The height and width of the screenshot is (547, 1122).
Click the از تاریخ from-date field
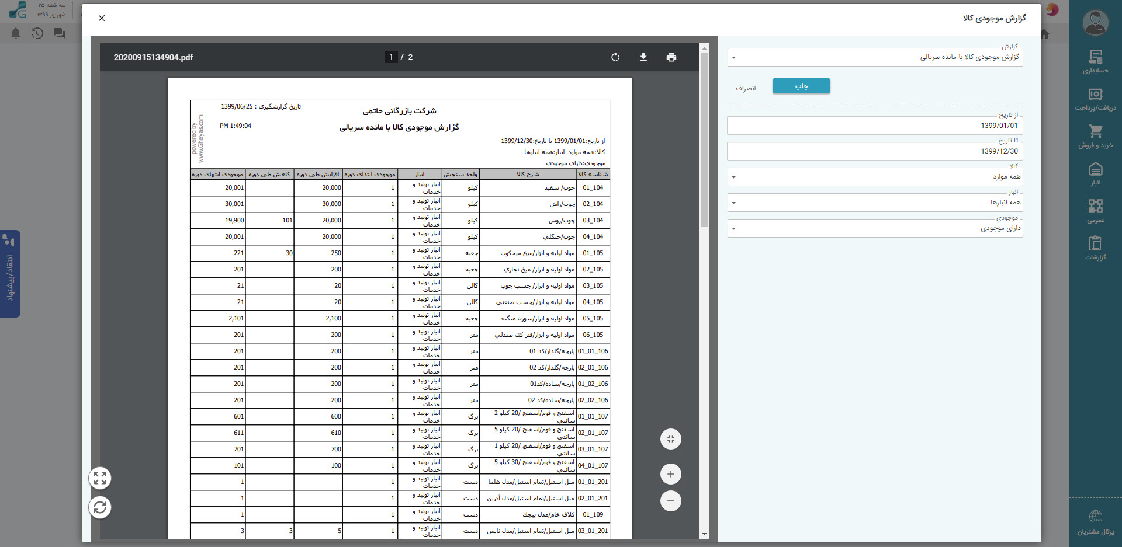pos(875,126)
